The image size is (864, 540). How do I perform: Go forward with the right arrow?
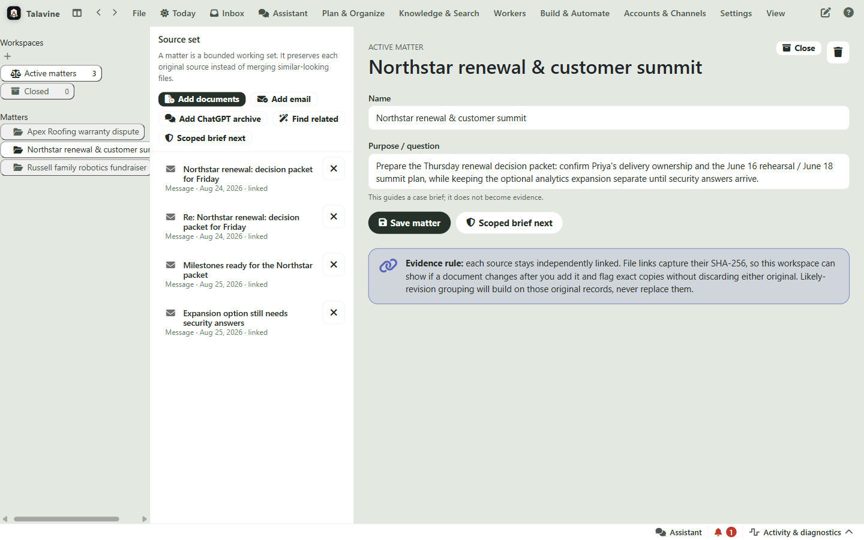click(115, 13)
